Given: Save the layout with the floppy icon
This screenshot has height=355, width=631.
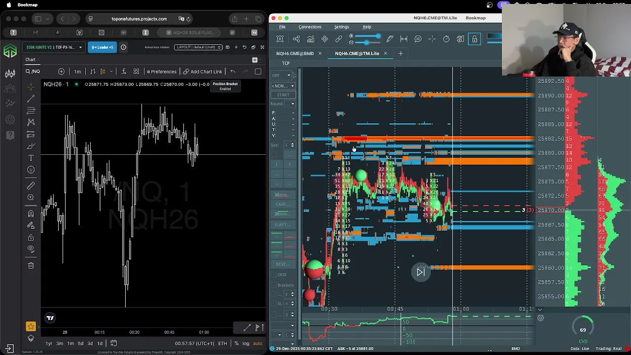Looking at the screenshot, I should pyautogui.click(x=227, y=47).
